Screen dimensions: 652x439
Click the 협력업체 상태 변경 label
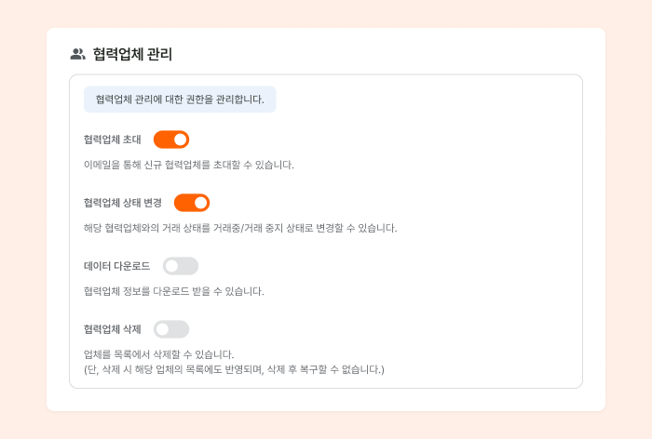coord(123,203)
